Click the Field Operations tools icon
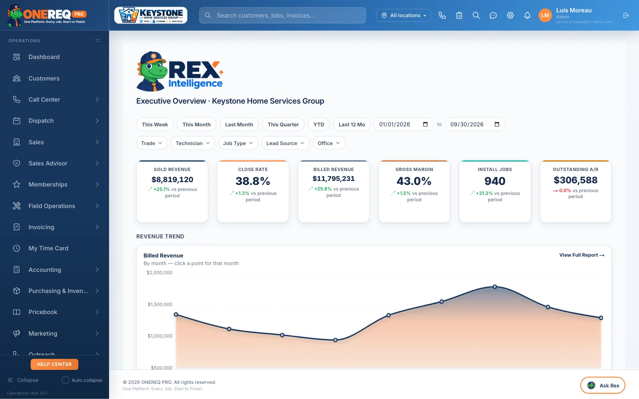Image resolution: width=639 pixels, height=399 pixels. (x=16, y=206)
